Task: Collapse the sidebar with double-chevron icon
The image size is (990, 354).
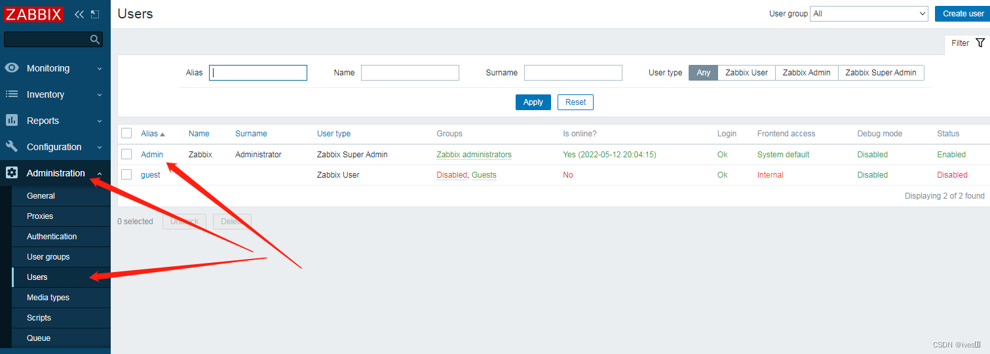Action: click(x=79, y=14)
